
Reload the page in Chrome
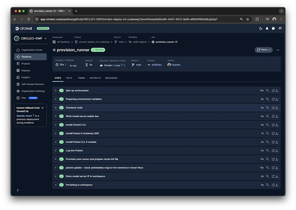click(x=29, y=19)
